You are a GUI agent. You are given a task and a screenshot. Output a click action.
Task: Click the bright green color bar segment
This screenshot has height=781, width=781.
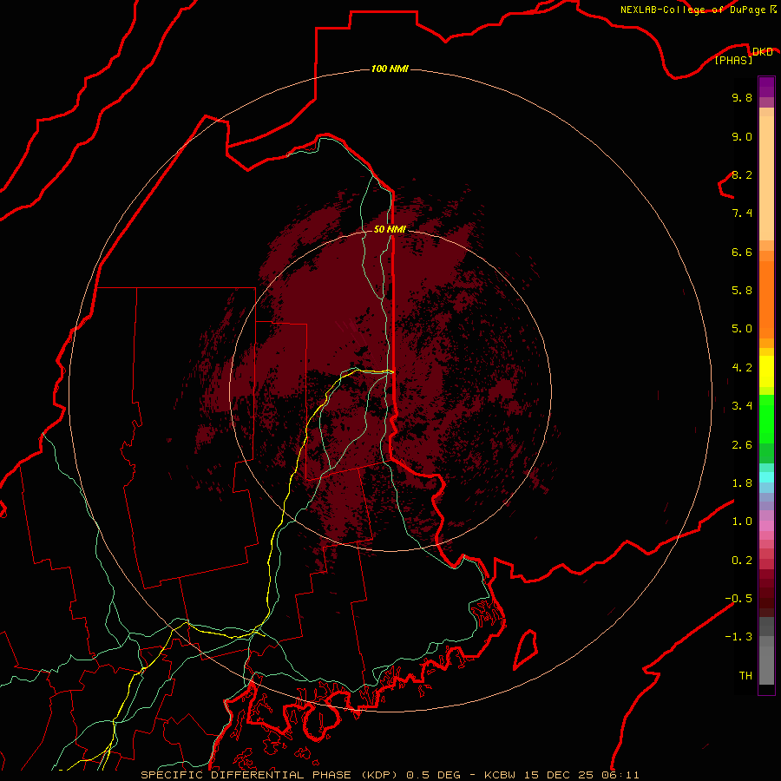tap(766, 419)
